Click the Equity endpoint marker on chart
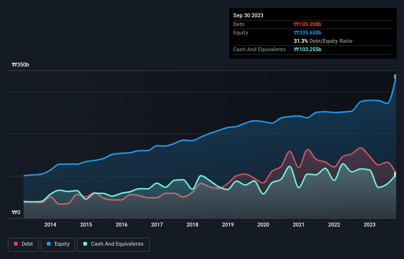This screenshot has width=404, height=259. 396,76
